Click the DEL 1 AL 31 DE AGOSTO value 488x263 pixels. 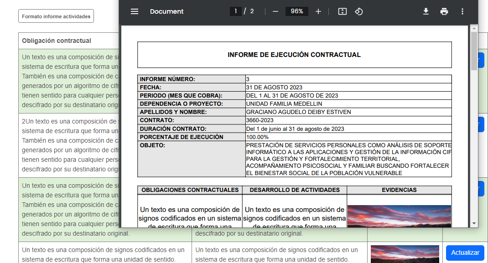(292, 96)
